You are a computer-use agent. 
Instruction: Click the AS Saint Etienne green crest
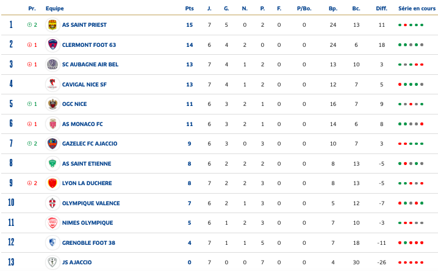pos(52,163)
